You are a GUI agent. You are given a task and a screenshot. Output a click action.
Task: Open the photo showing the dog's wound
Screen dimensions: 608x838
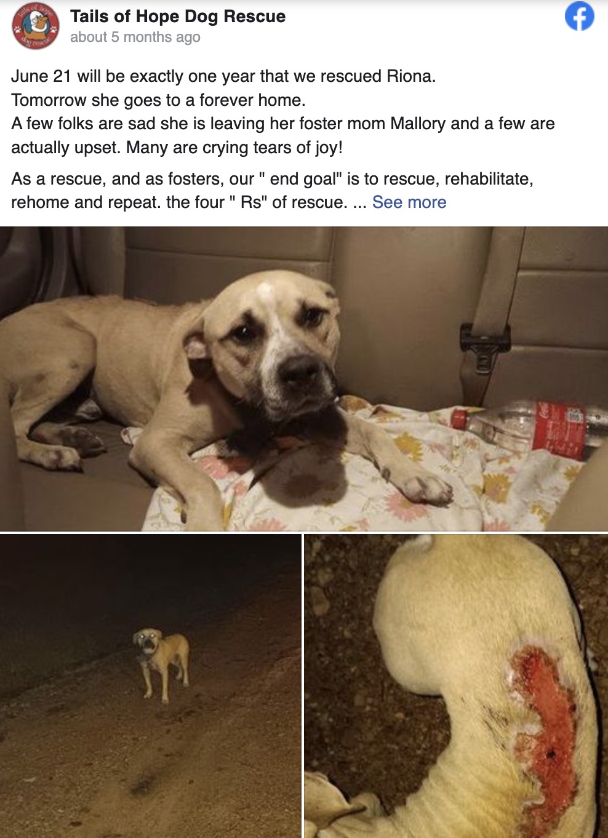(456, 686)
